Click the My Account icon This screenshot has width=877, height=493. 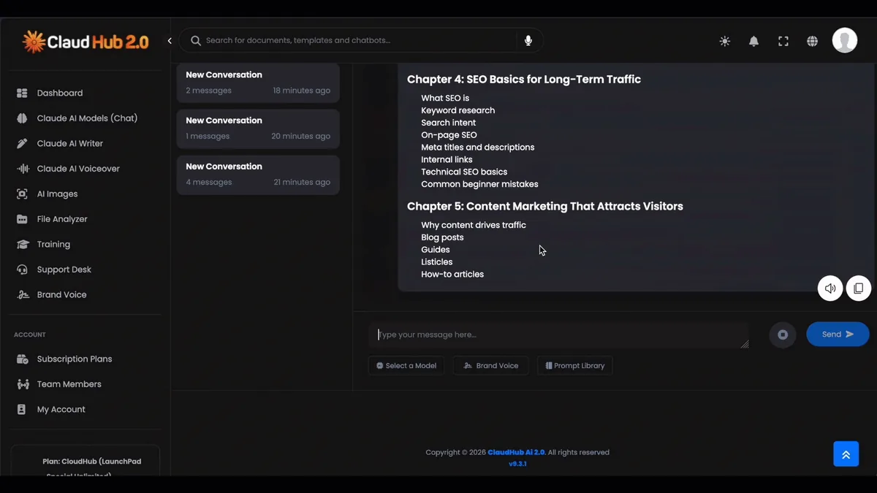pyautogui.click(x=22, y=410)
